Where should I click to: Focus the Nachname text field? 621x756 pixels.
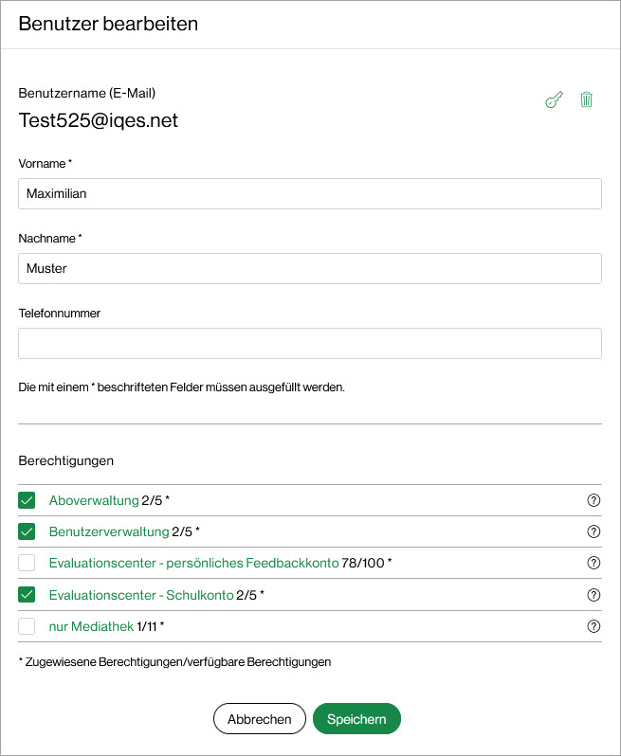(310, 268)
